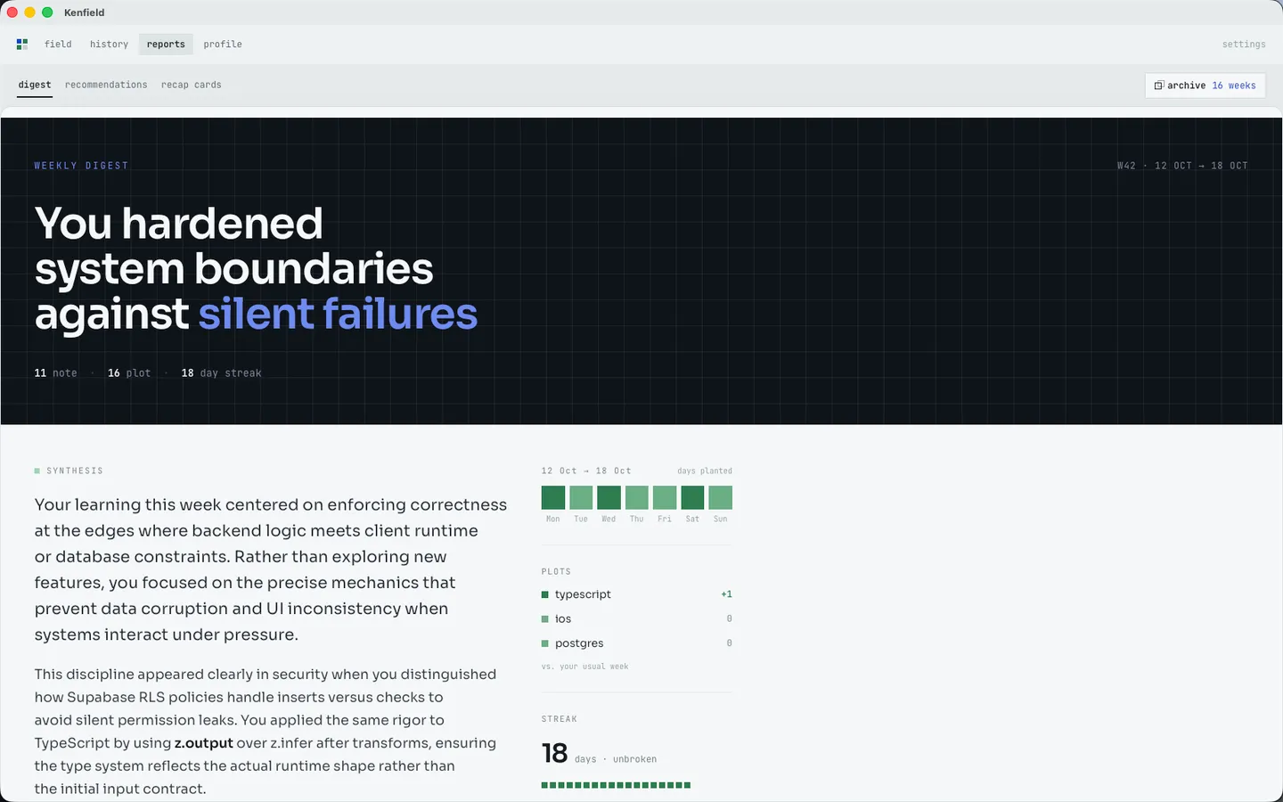Click the 18 day streak stat
Viewport: 1283px width, 802px height.
(222, 373)
